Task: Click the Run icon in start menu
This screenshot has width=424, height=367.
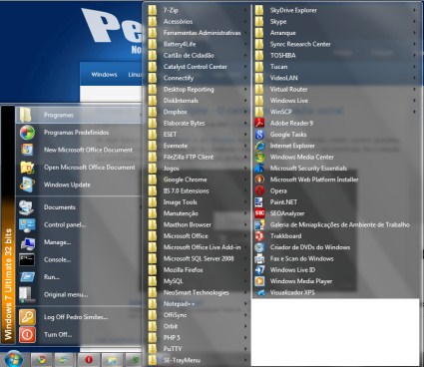Action: (27, 277)
